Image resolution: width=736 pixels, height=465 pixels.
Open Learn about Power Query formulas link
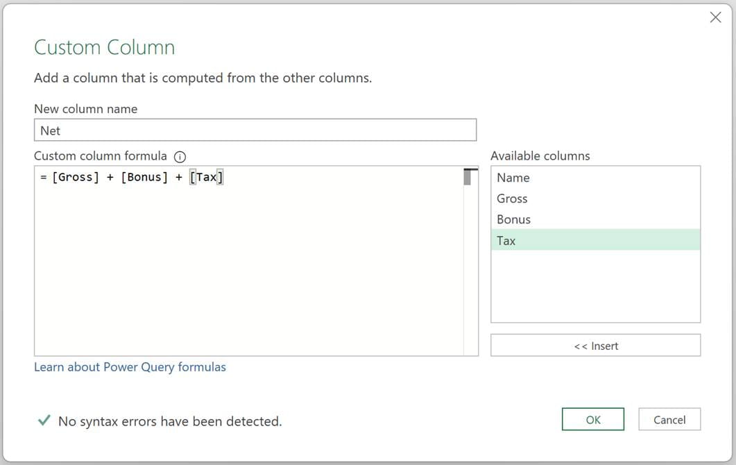coord(130,367)
